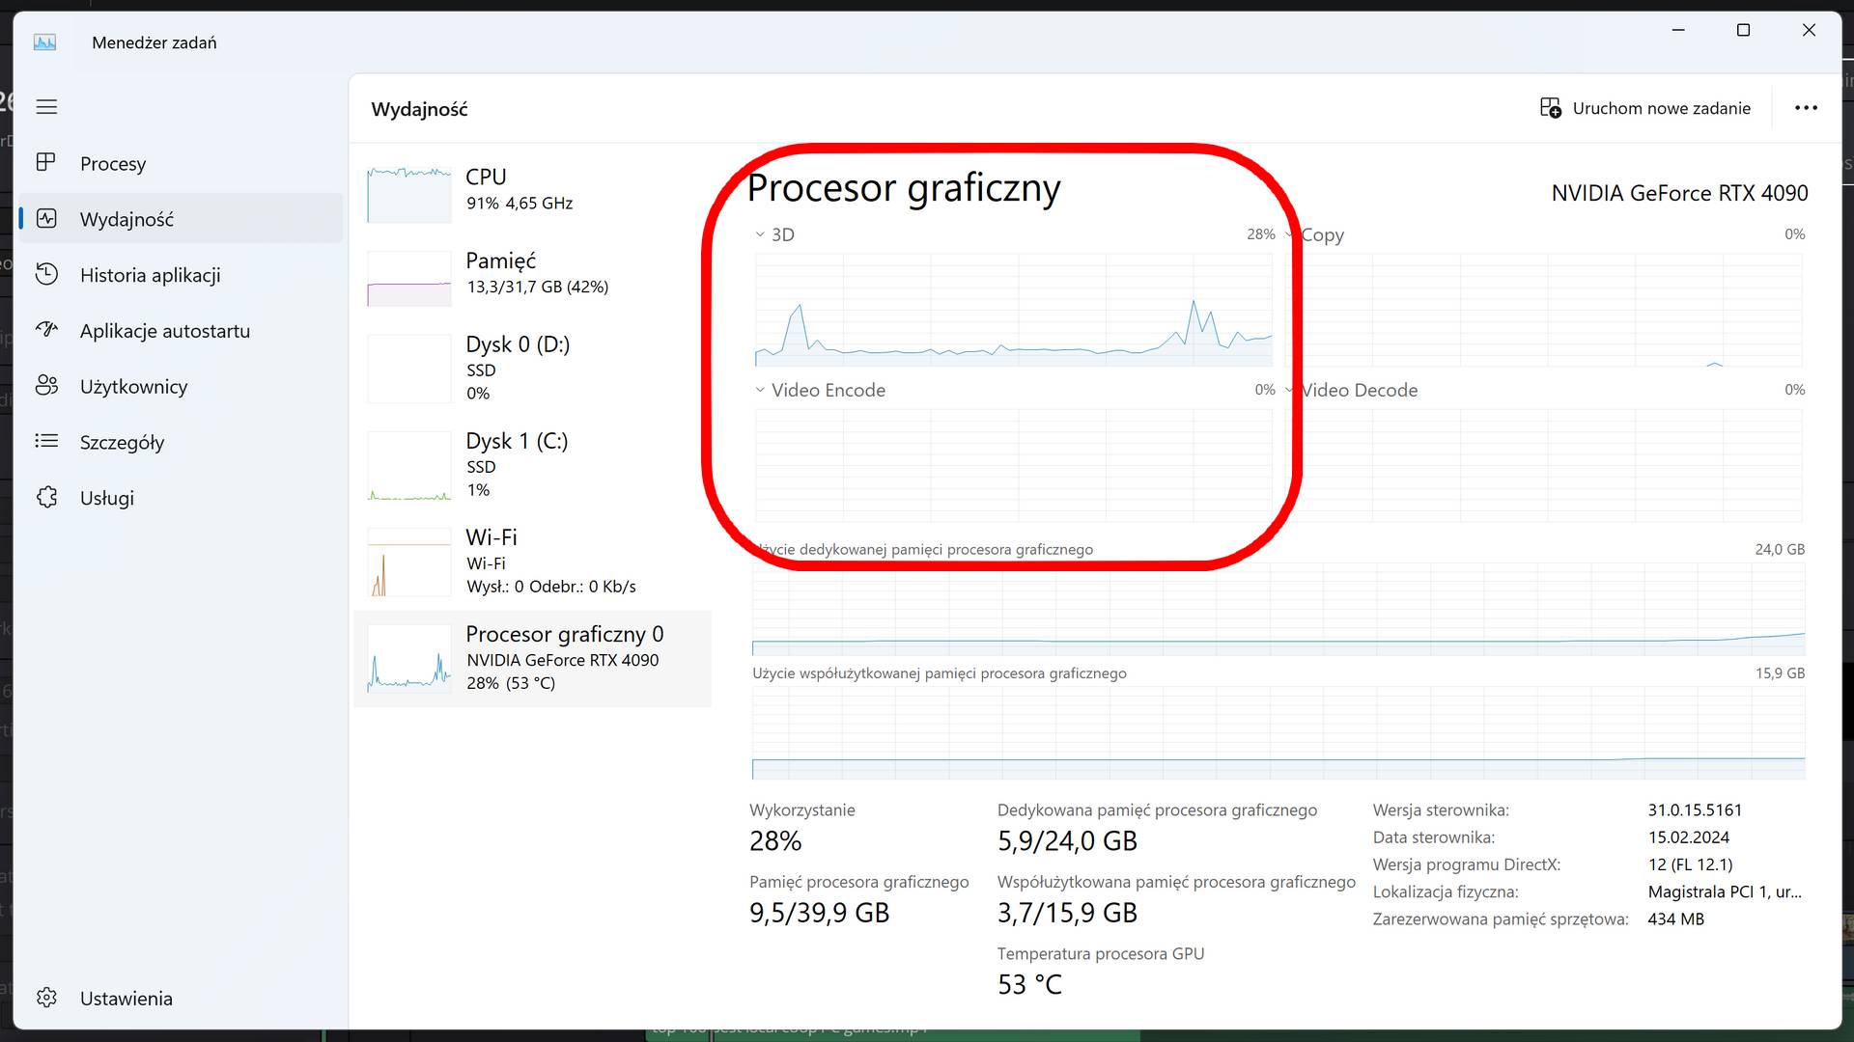
Task: Click the Video Encode graph
Action: pos(1014,465)
